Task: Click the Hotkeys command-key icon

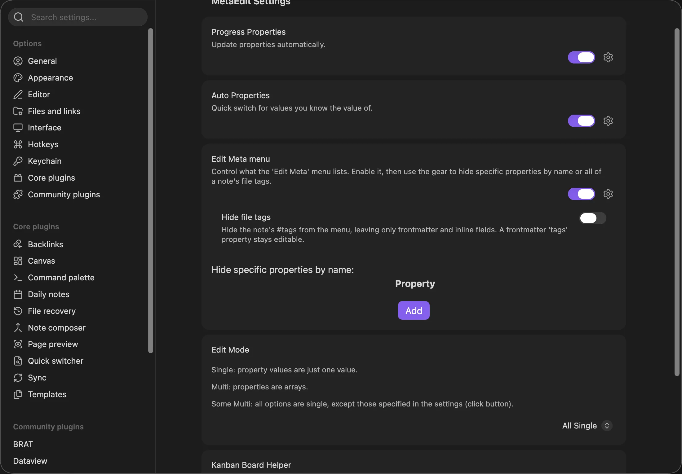Action: click(x=18, y=144)
